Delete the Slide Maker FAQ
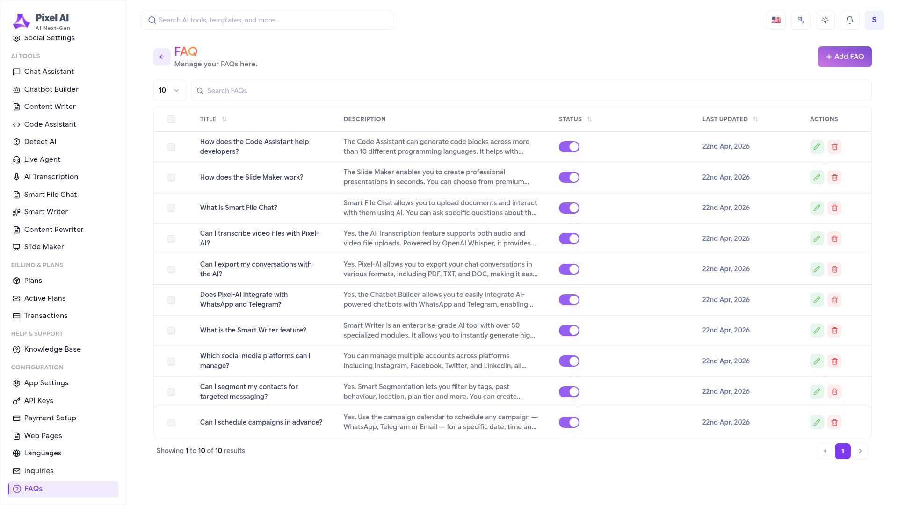Screen dimensions: 898x505 coord(834,177)
